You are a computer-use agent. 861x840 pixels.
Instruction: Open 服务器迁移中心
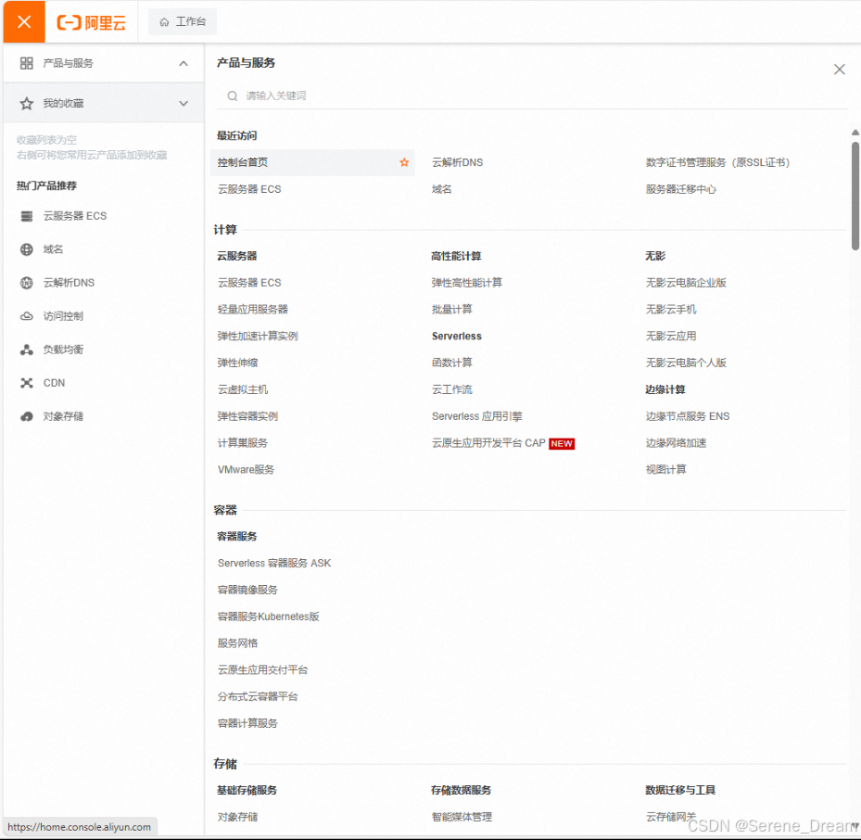tap(681, 189)
